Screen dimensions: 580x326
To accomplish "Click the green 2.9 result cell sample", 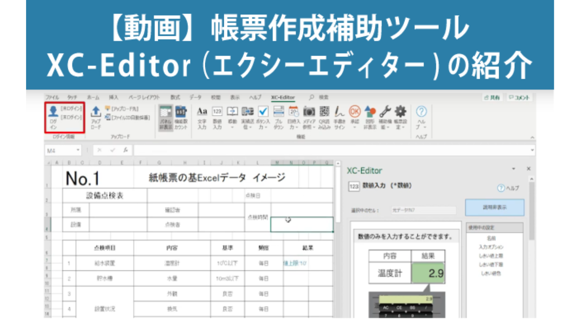I will coord(427,273).
